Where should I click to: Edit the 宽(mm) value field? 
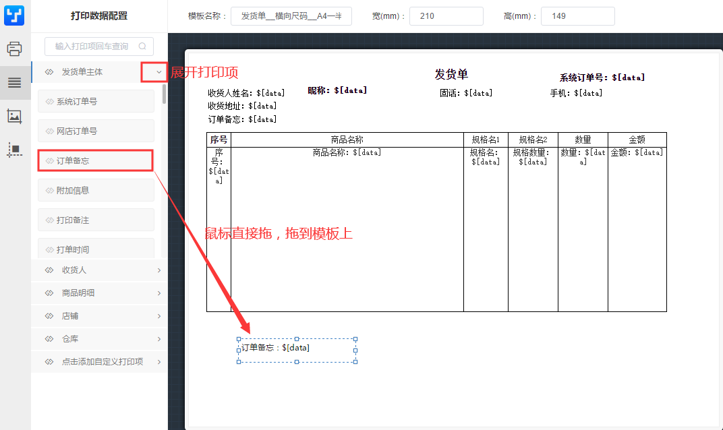click(x=446, y=16)
